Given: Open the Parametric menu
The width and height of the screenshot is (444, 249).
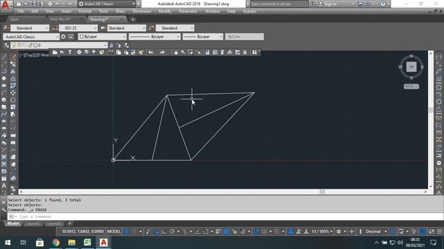Looking at the screenshot, I should 188,12.
